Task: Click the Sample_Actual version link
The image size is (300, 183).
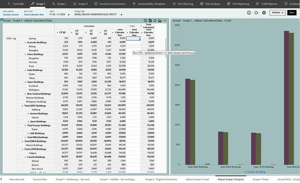Action: point(11,15)
